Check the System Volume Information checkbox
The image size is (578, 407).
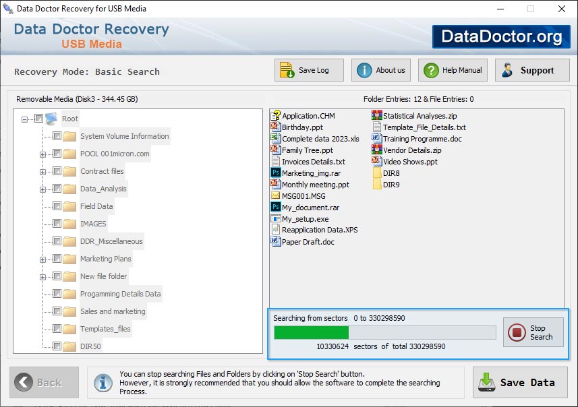pyautogui.click(x=57, y=136)
